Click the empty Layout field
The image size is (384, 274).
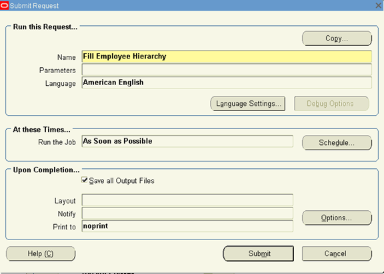187,200
